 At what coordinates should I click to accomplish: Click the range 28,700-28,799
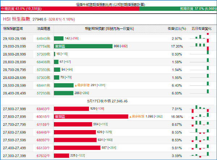pos(14,70)
